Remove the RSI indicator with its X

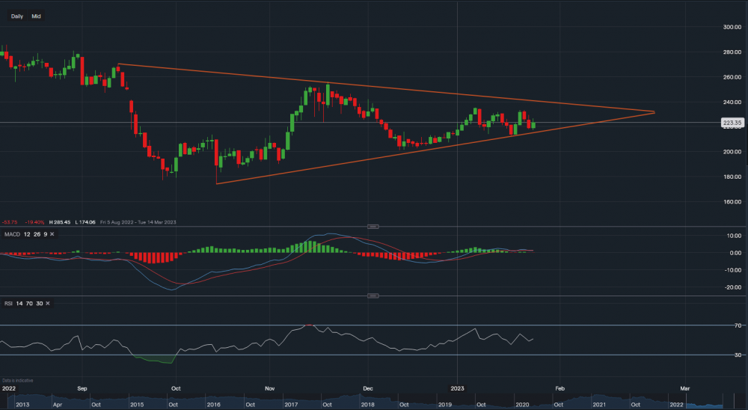tap(47, 303)
